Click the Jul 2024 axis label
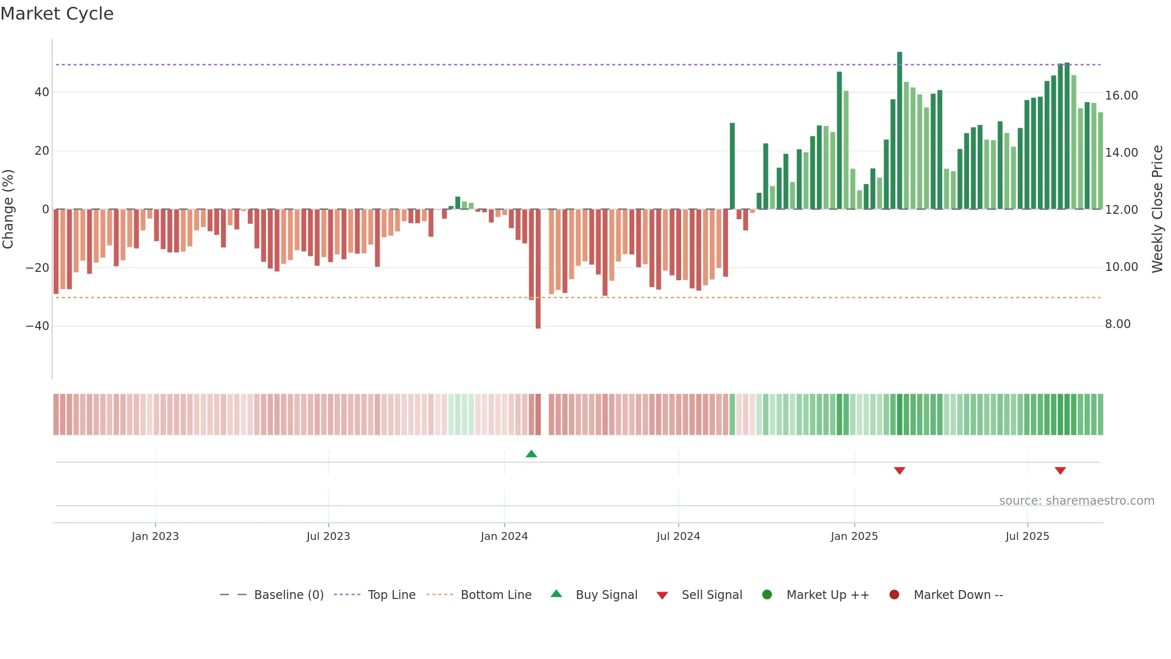This screenshot has height=659, width=1171. (678, 536)
